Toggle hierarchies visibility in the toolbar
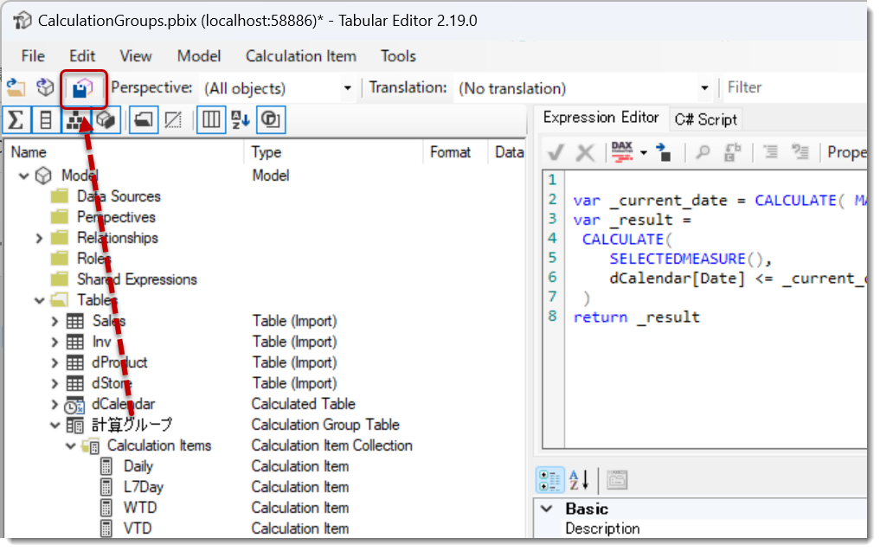Image resolution: width=880 pixels, height=551 pixels. [x=75, y=119]
